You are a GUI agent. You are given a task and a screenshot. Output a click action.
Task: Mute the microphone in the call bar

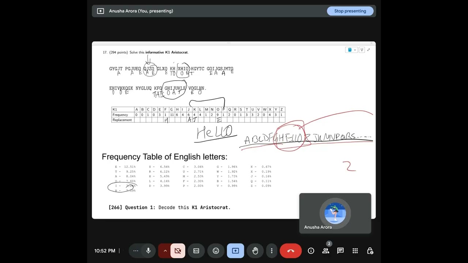tap(148, 251)
